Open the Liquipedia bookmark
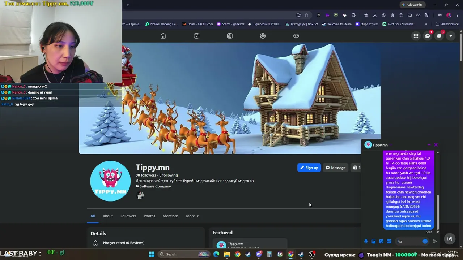Viewport: 463px width, 260px height. click(x=264, y=24)
